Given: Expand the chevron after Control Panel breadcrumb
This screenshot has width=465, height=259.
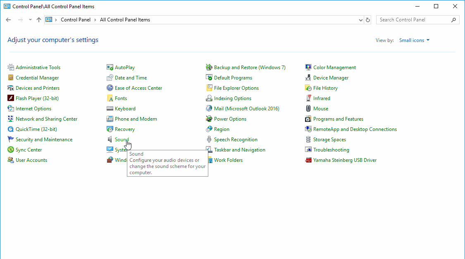Looking at the screenshot, I should [x=95, y=20].
